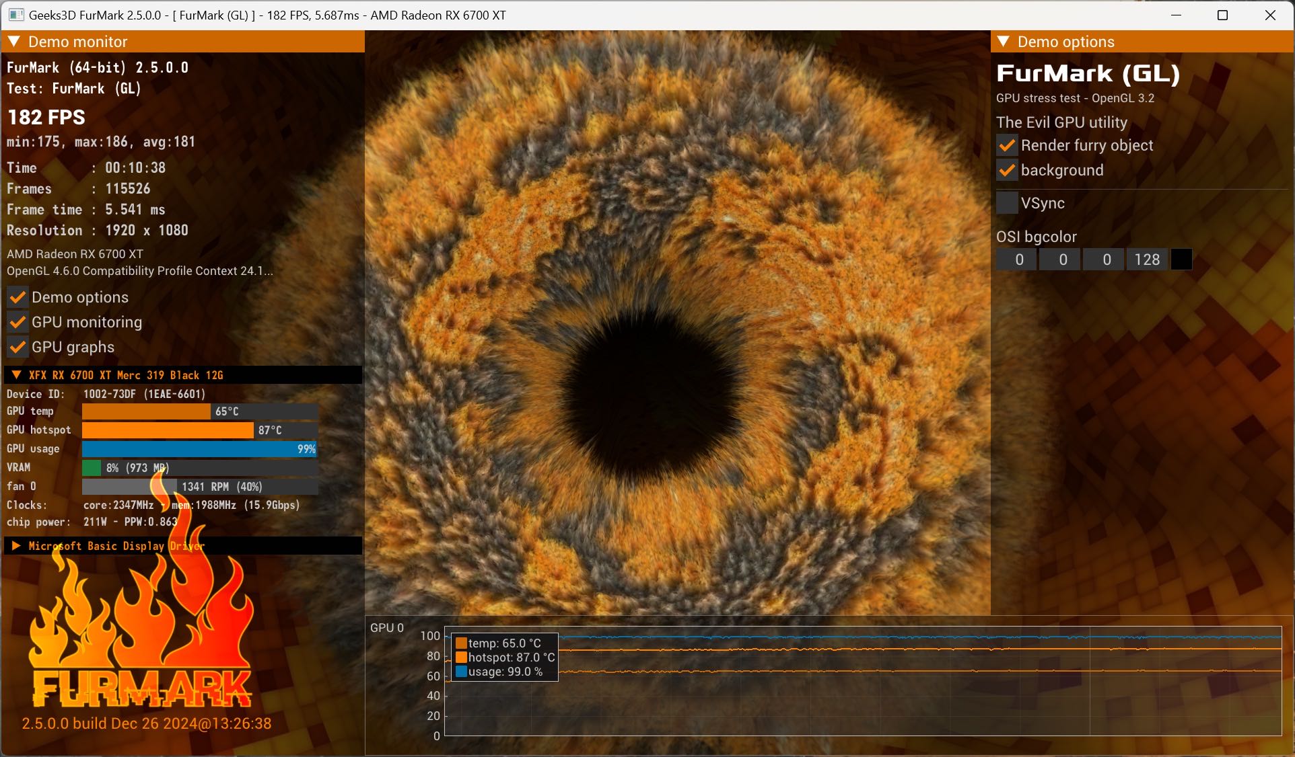The image size is (1295, 757).
Task: Expand the Microsoft Basic Display Driver section
Action: [x=17, y=546]
